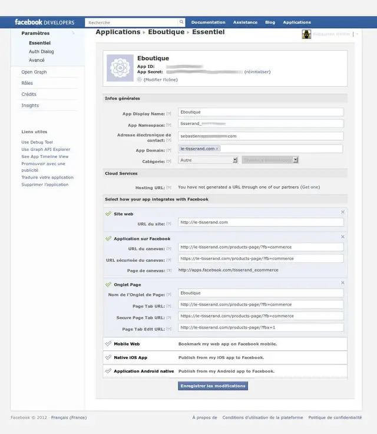This screenshot has height=434, width=377.
Task: Click Français (France) language link
Action: [x=69, y=417]
